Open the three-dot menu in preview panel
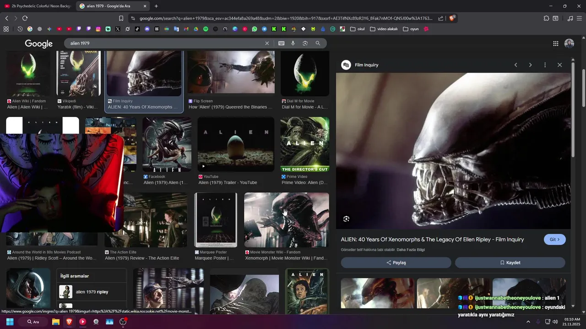This screenshot has width=586, height=329. [545, 65]
